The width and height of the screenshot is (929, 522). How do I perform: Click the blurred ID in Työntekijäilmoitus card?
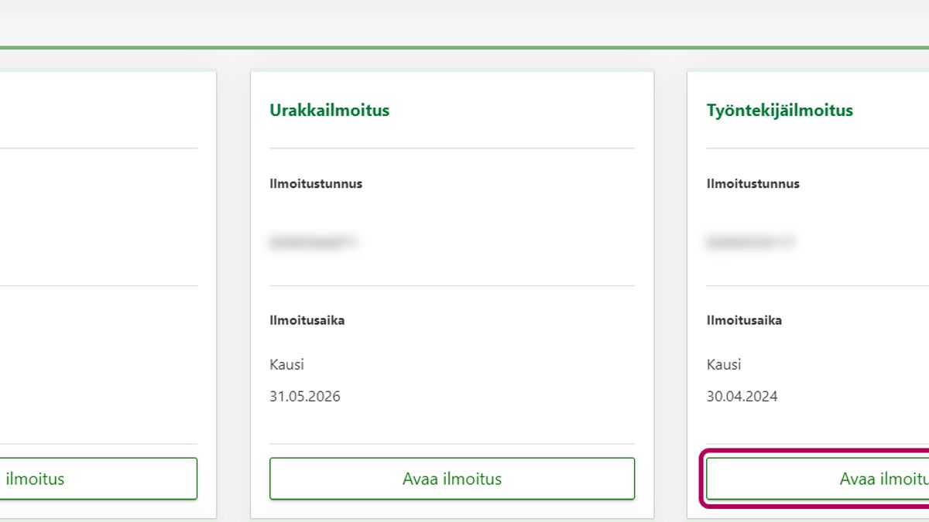coord(750,242)
